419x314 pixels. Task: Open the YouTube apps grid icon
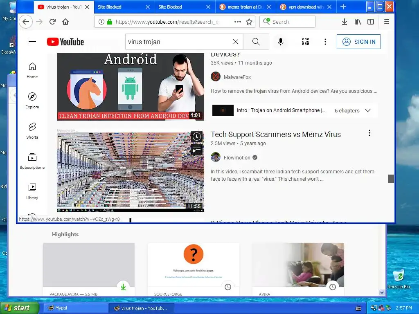point(305,42)
